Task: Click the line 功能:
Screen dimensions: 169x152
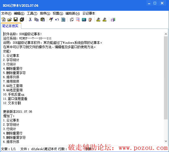Action: [7, 51]
